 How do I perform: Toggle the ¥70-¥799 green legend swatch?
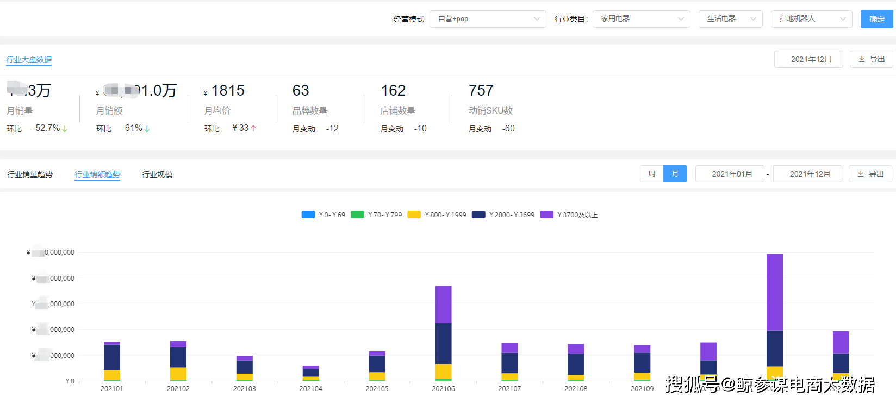pos(357,215)
